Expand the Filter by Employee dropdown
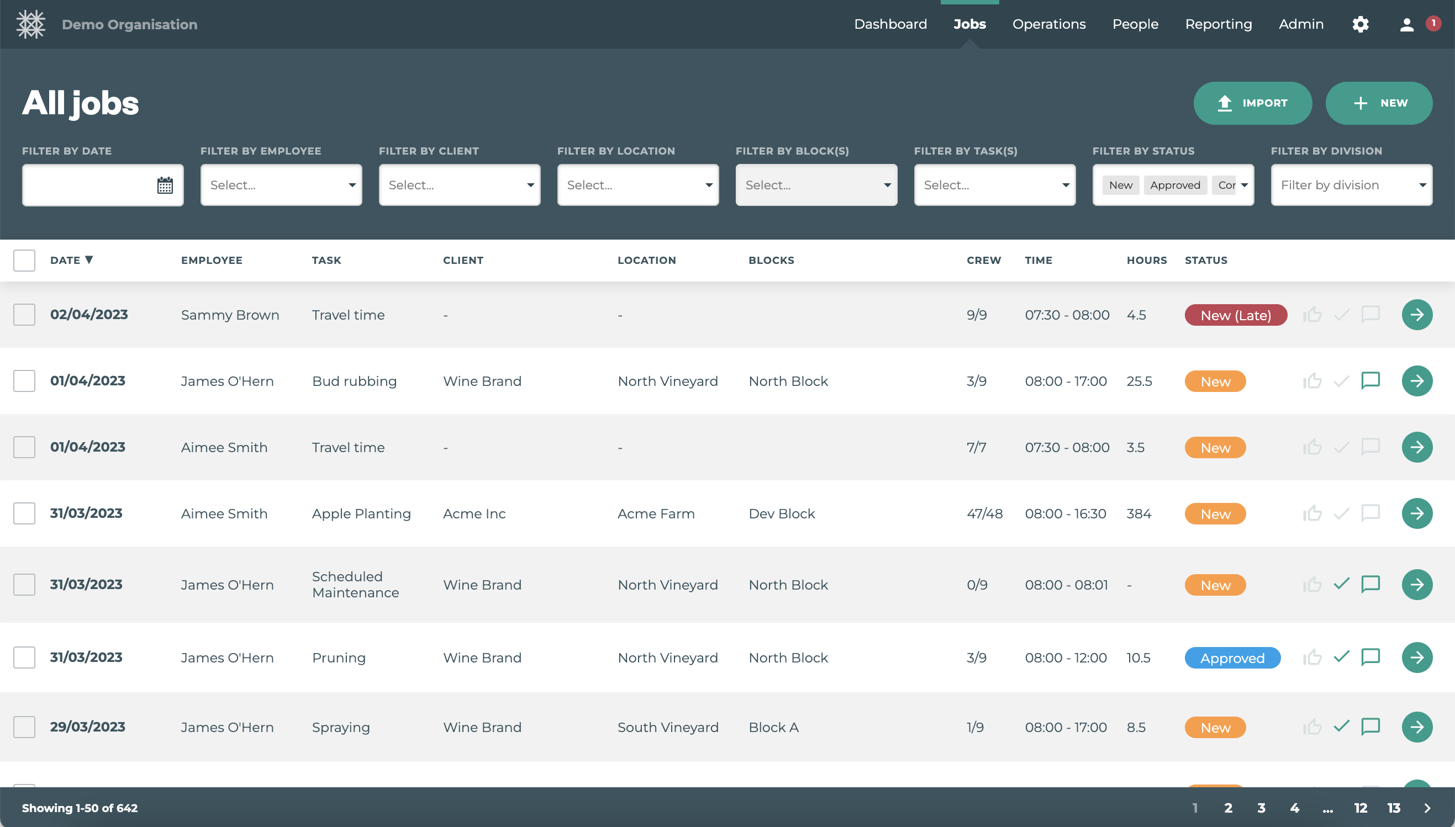 (281, 185)
